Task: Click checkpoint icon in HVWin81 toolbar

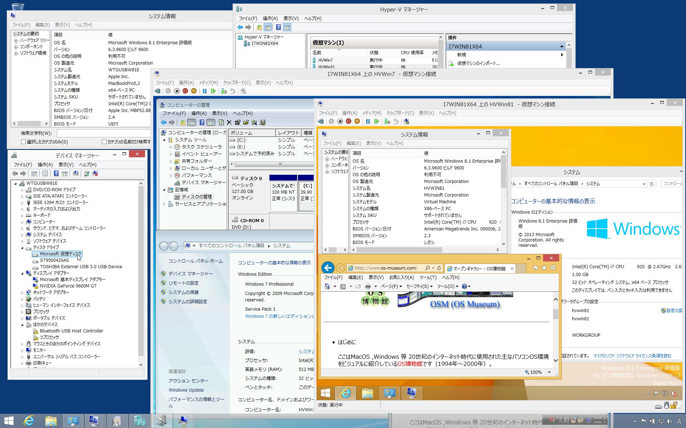Action: click(387, 121)
